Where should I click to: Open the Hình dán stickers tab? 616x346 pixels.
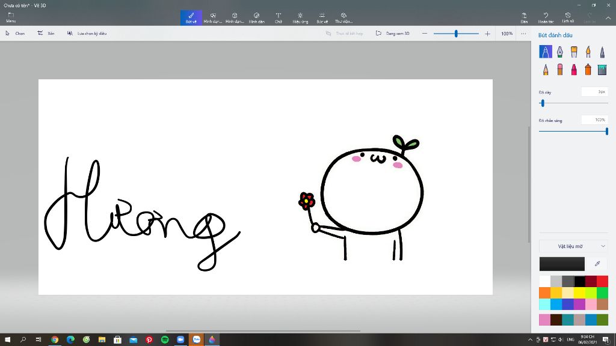pos(256,17)
